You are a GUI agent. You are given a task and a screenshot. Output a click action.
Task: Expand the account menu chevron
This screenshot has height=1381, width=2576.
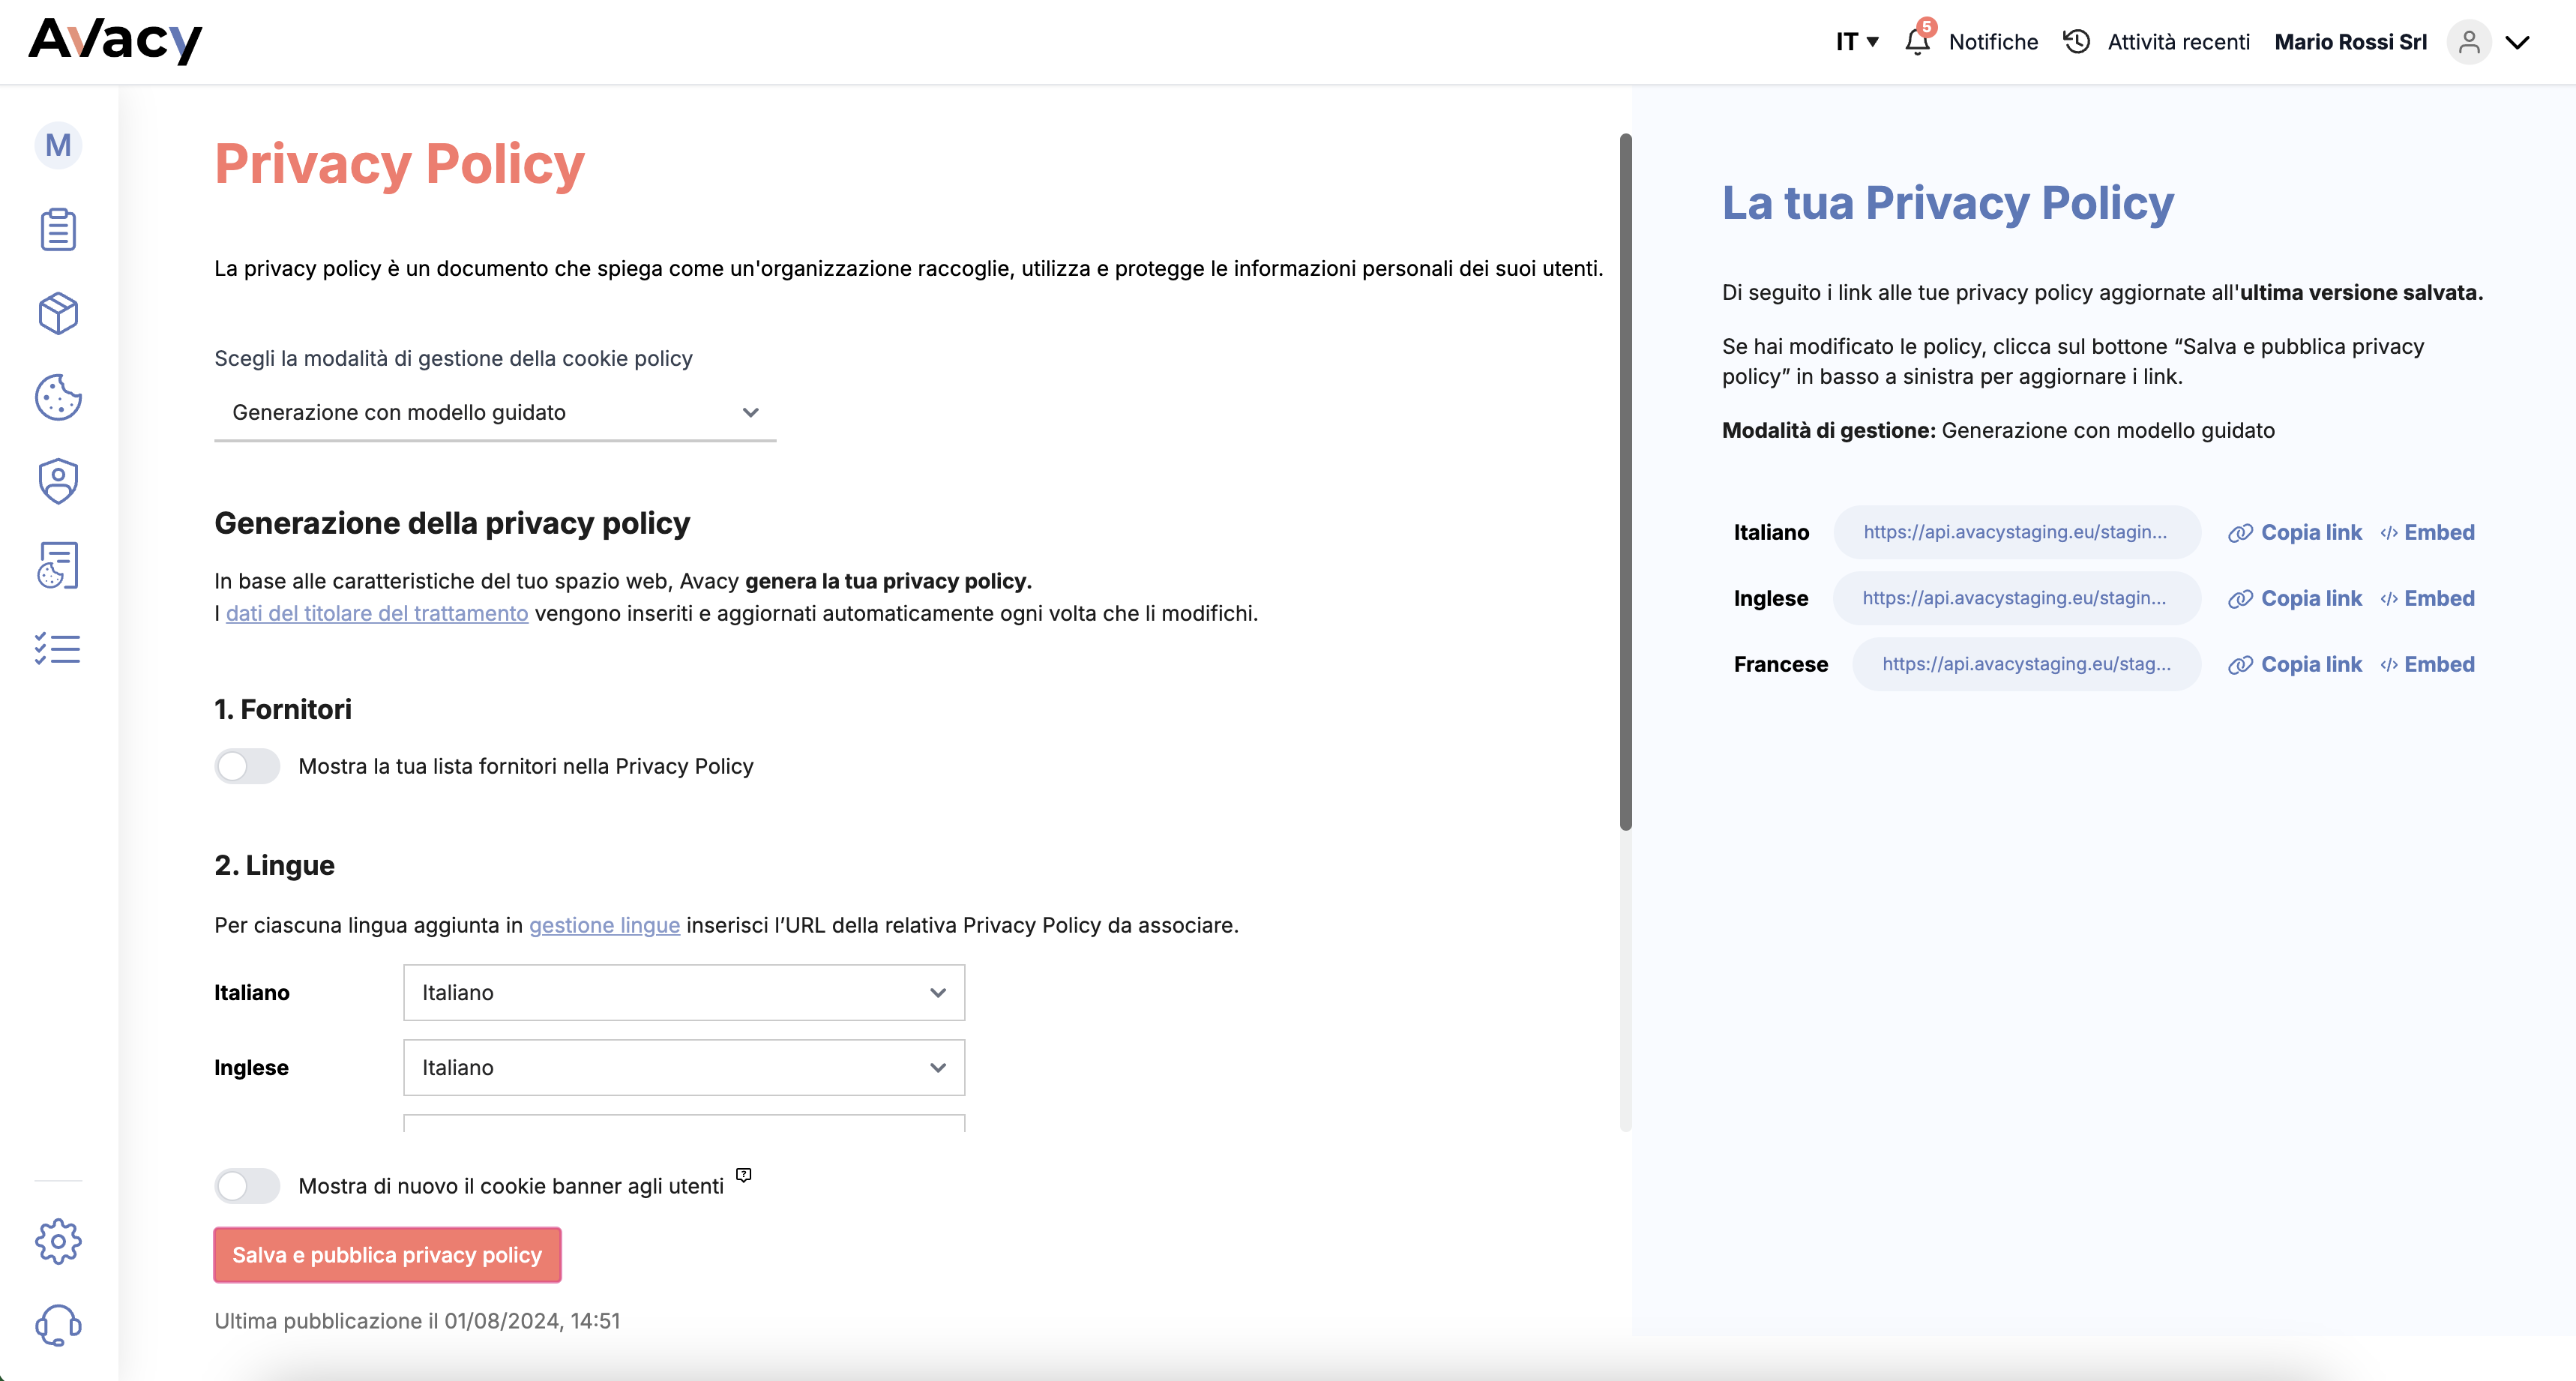[x=2518, y=42]
